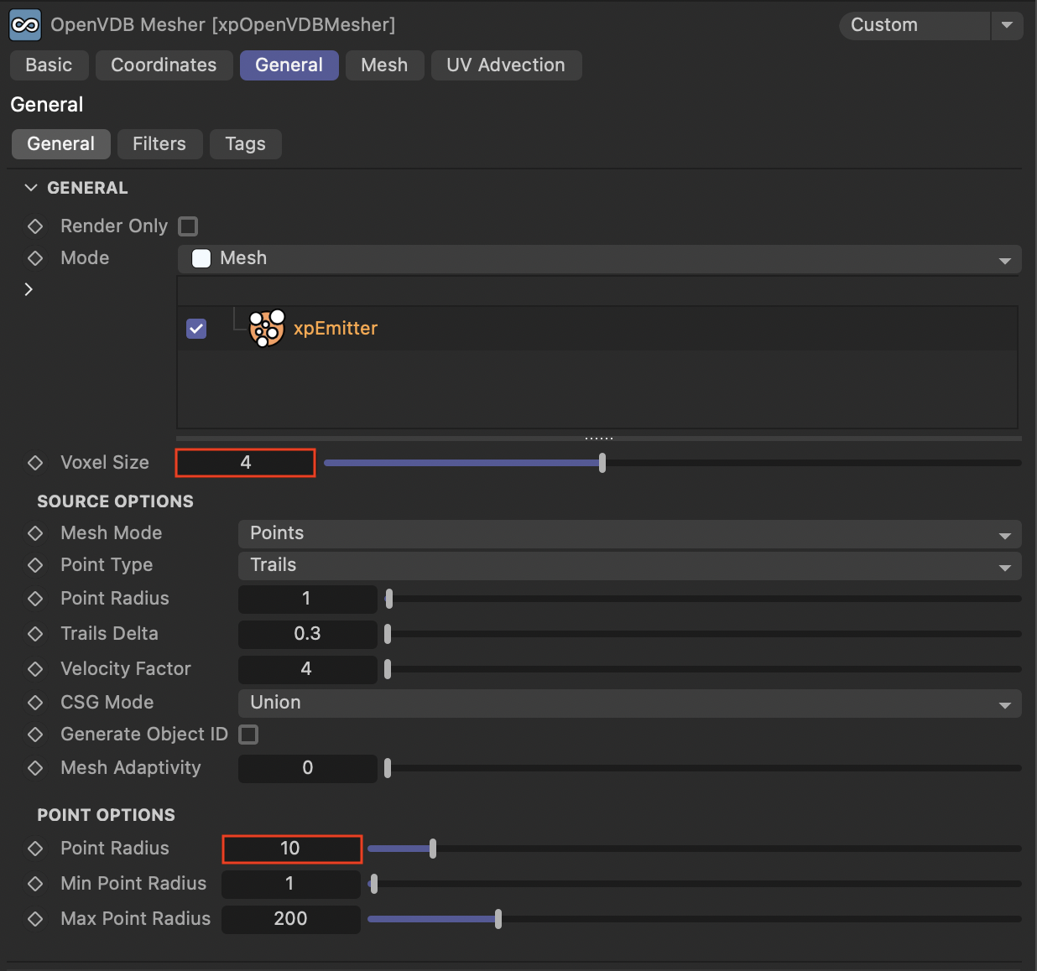Viewport: 1037px width, 971px height.
Task: Click the Voxel Size value field
Action: pos(245,463)
